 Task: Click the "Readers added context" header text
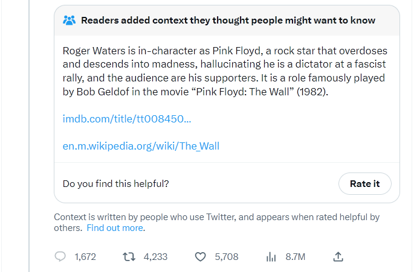(x=228, y=21)
